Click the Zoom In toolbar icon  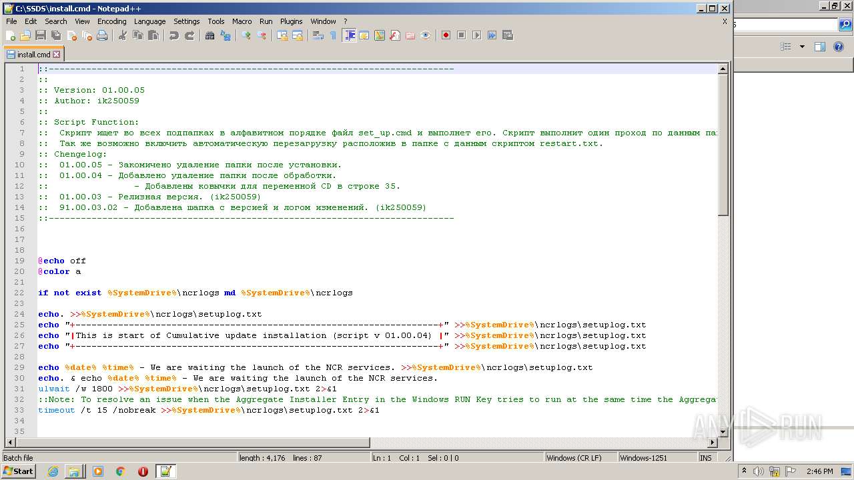[246, 35]
